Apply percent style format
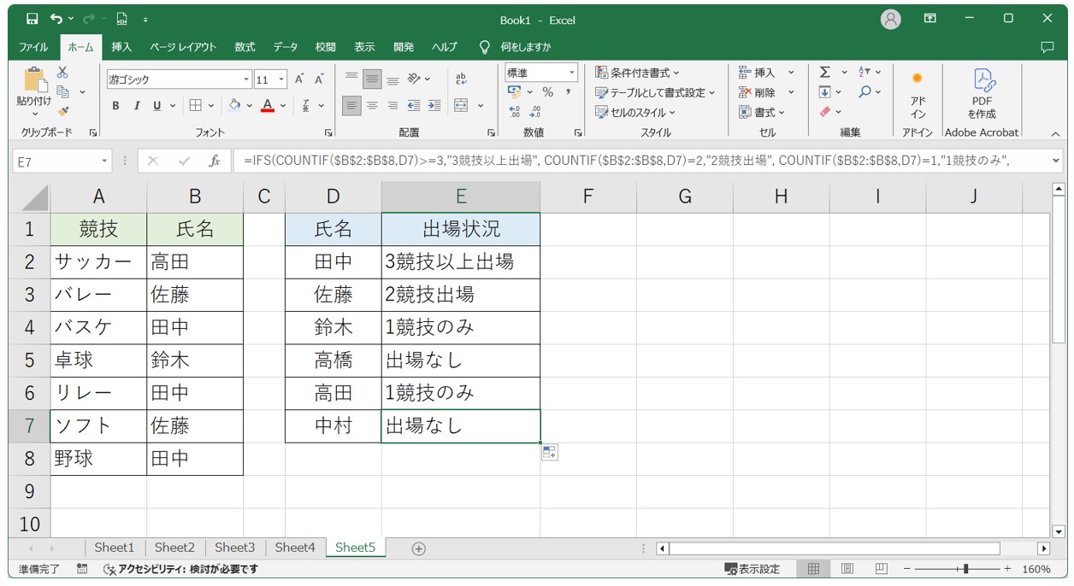 547,92
